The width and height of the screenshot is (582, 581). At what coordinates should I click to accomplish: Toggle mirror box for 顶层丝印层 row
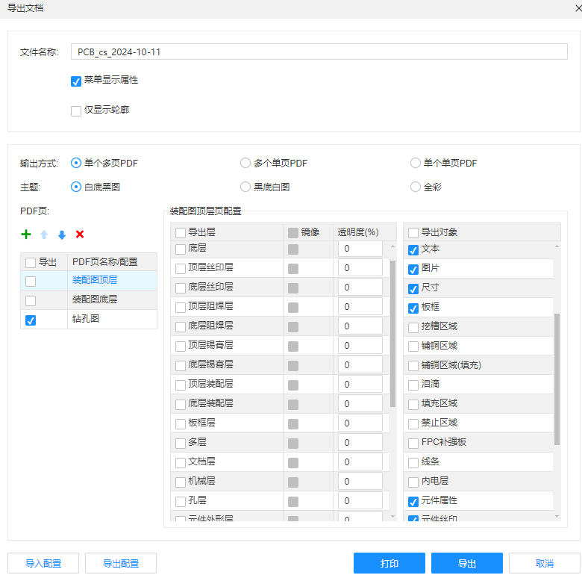pyautogui.click(x=293, y=268)
